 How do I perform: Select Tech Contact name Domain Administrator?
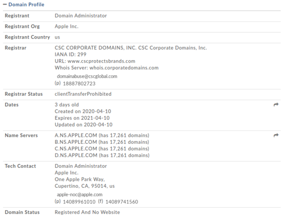81,166
